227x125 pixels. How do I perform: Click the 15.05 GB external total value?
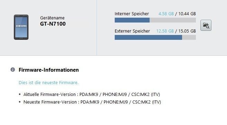click(187, 31)
